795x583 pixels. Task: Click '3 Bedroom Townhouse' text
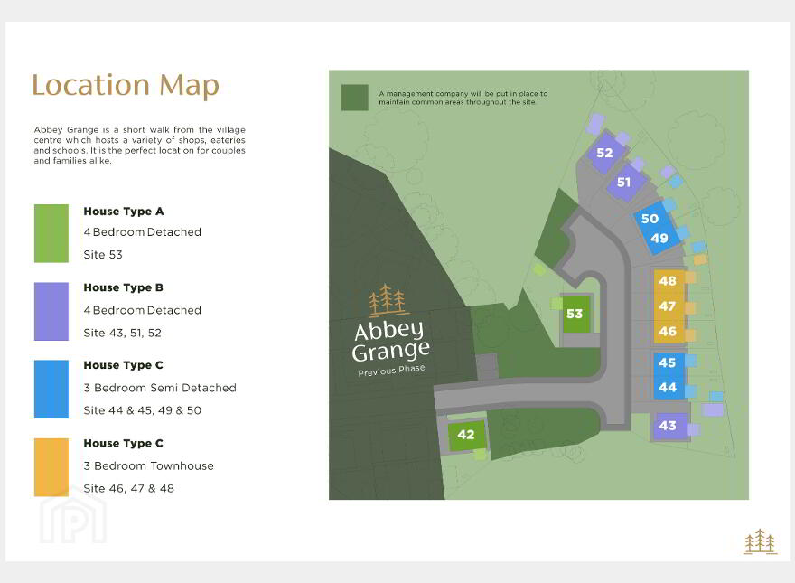coord(148,466)
